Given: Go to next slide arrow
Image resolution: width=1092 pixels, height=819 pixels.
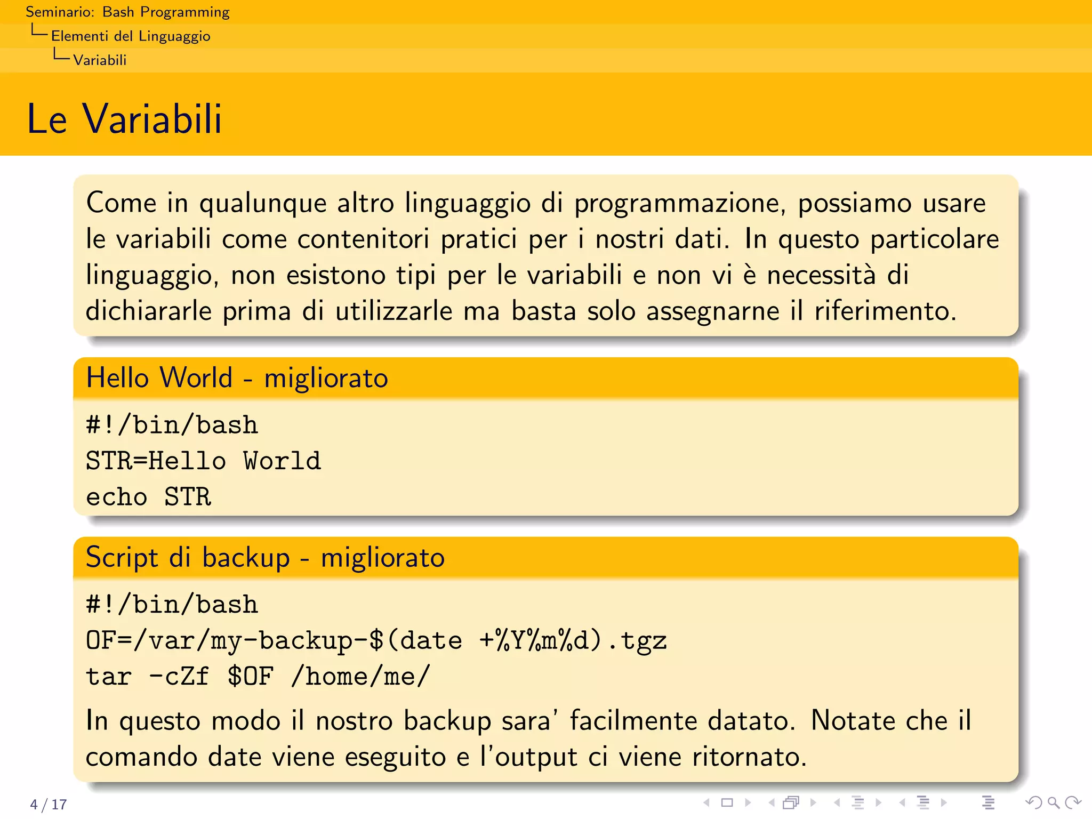Looking at the screenshot, I should coord(748,802).
